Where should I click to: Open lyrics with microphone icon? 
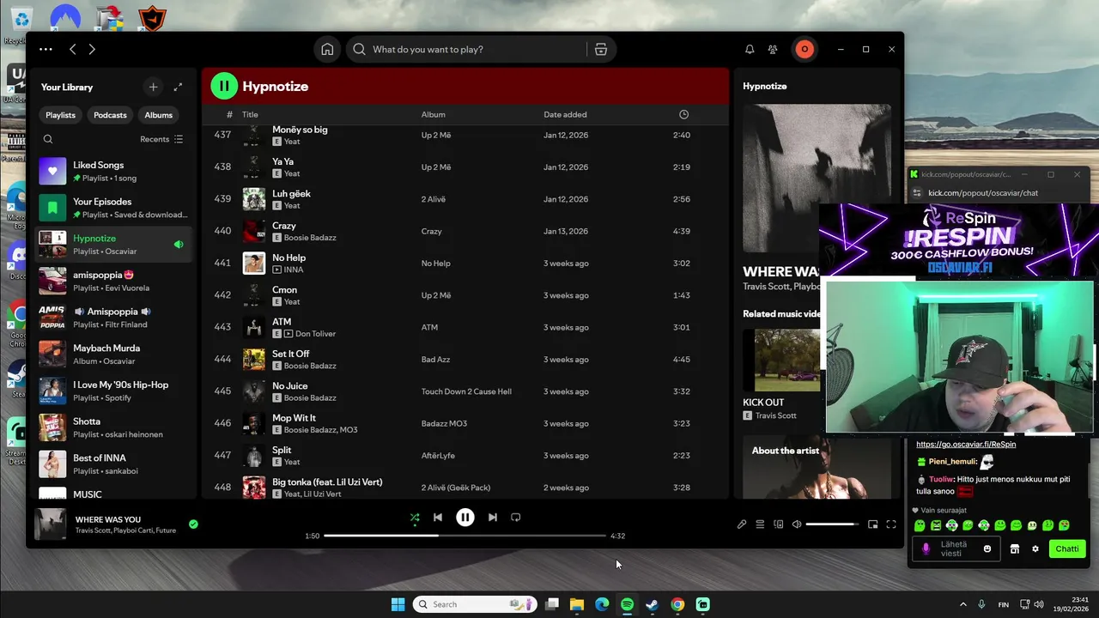742,524
